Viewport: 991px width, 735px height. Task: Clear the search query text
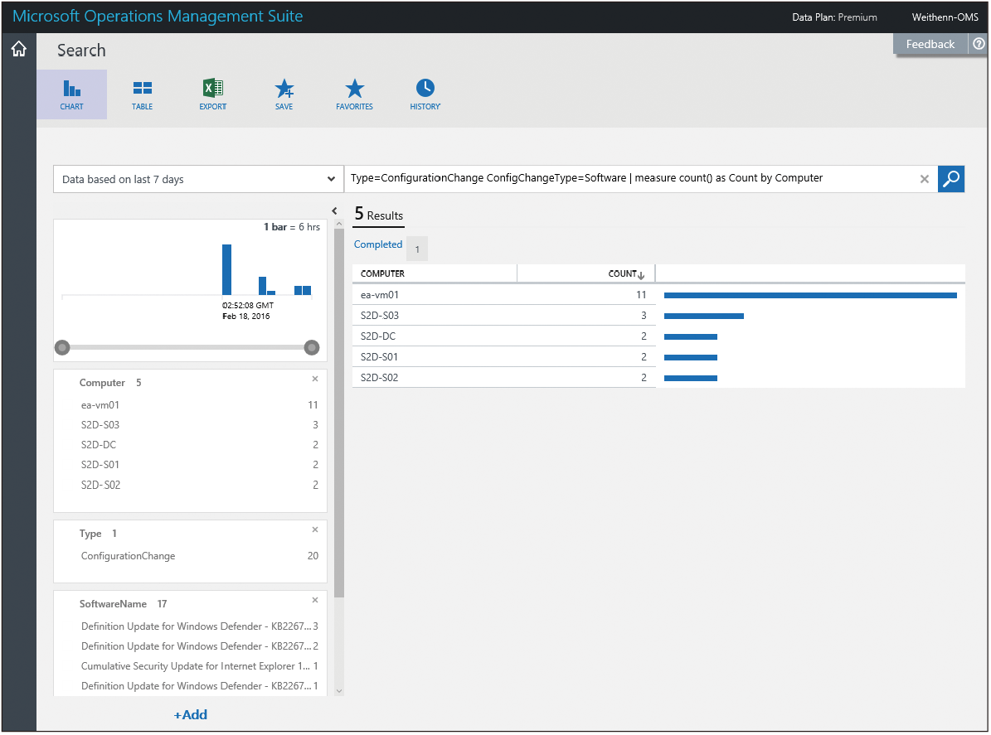coord(925,179)
